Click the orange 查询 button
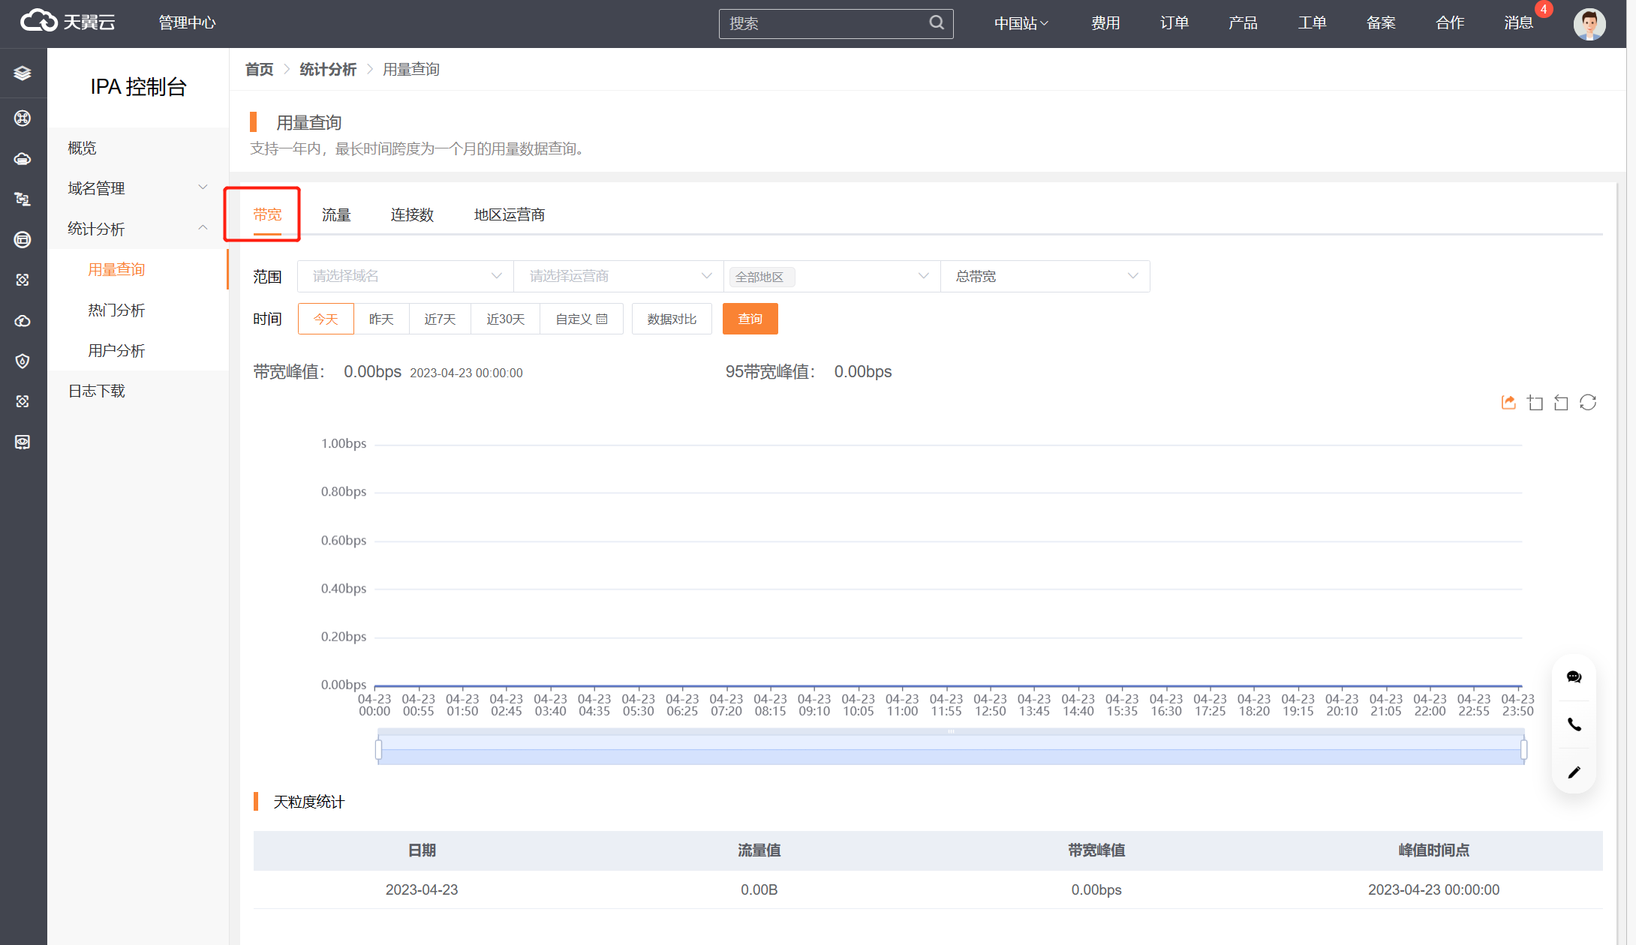Viewport: 1636px width, 945px height. [x=750, y=319]
